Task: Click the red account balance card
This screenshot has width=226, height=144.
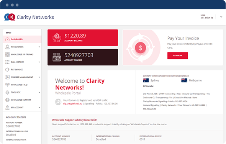Action: 83,38
